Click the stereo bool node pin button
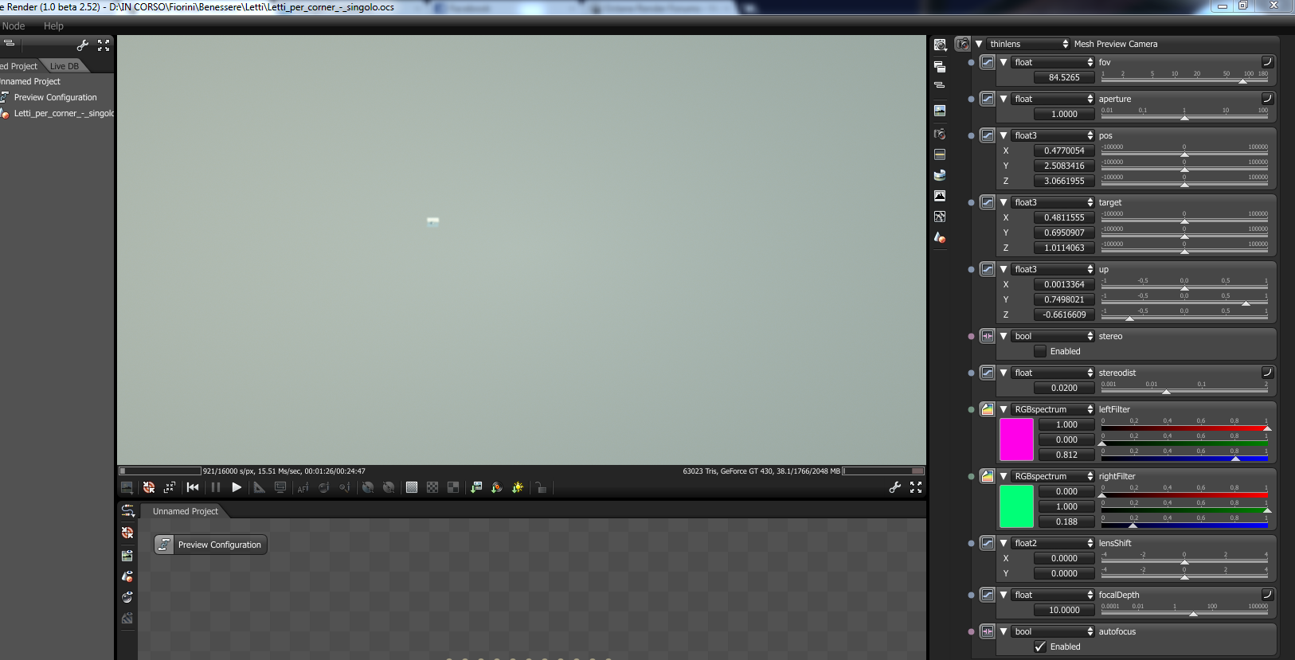Image resolution: width=1295 pixels, height=660 pixels. tap(988, 336)
